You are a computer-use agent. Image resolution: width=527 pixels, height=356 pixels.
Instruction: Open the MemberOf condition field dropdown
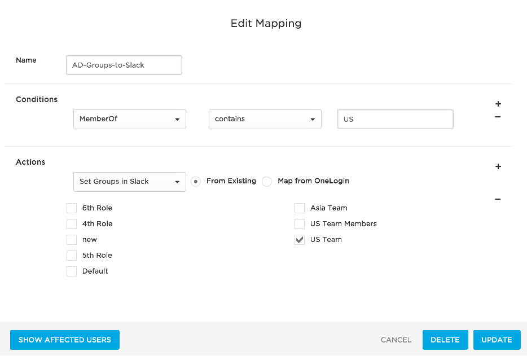(x=130, y=120)
